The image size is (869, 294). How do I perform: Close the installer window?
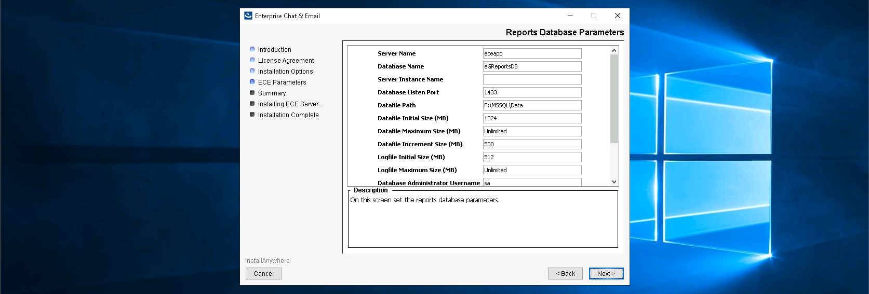618,16
